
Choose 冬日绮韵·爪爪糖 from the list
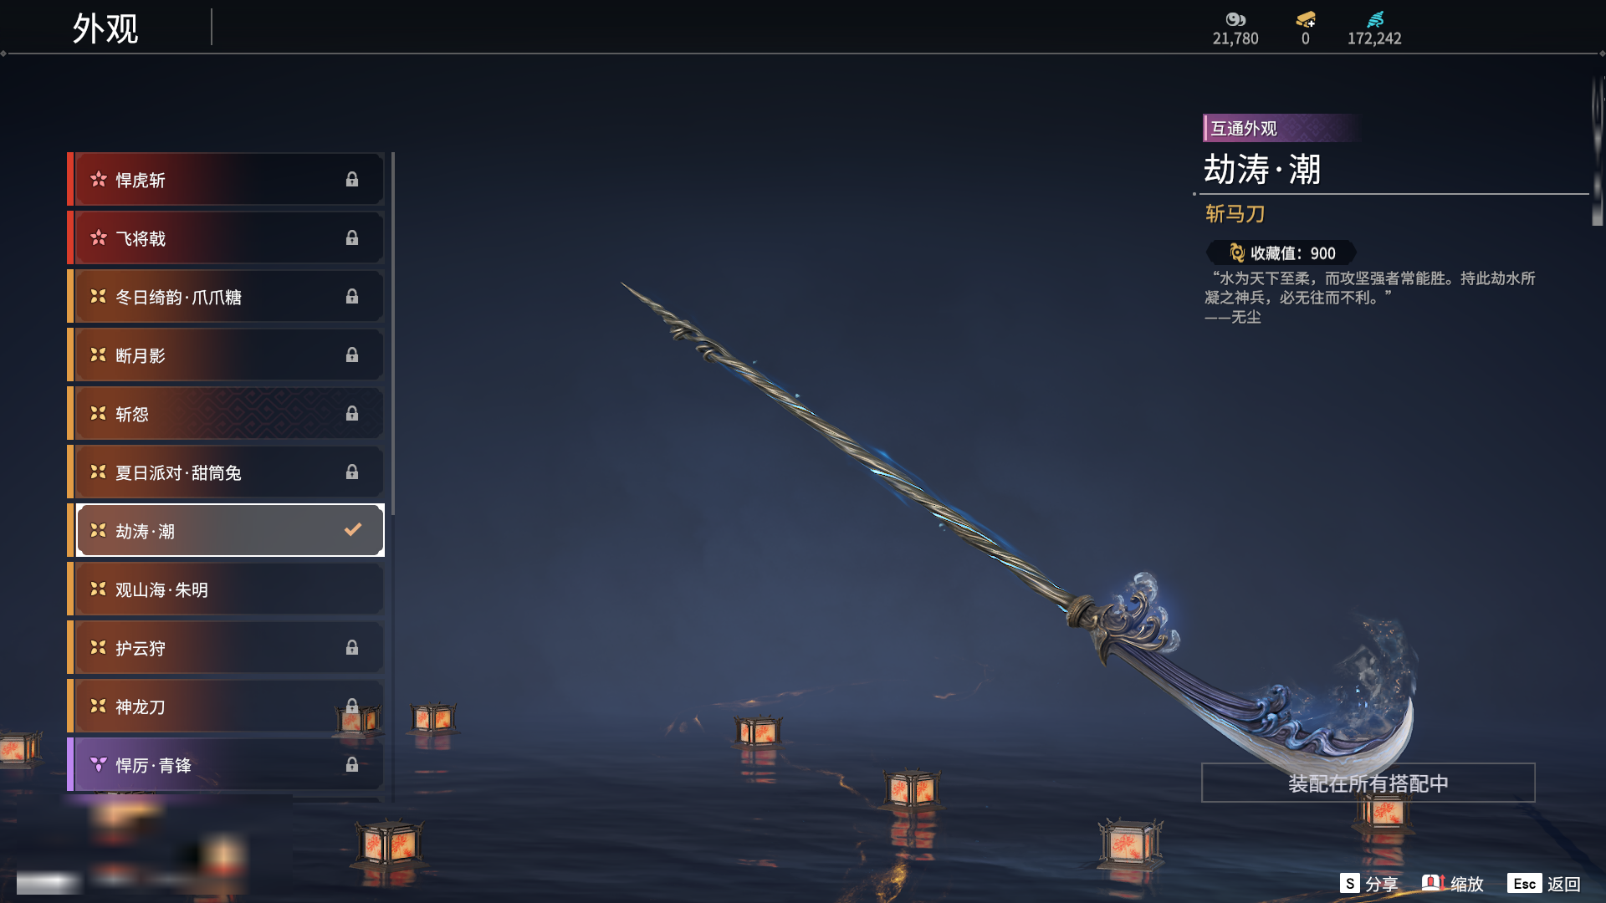226,297
